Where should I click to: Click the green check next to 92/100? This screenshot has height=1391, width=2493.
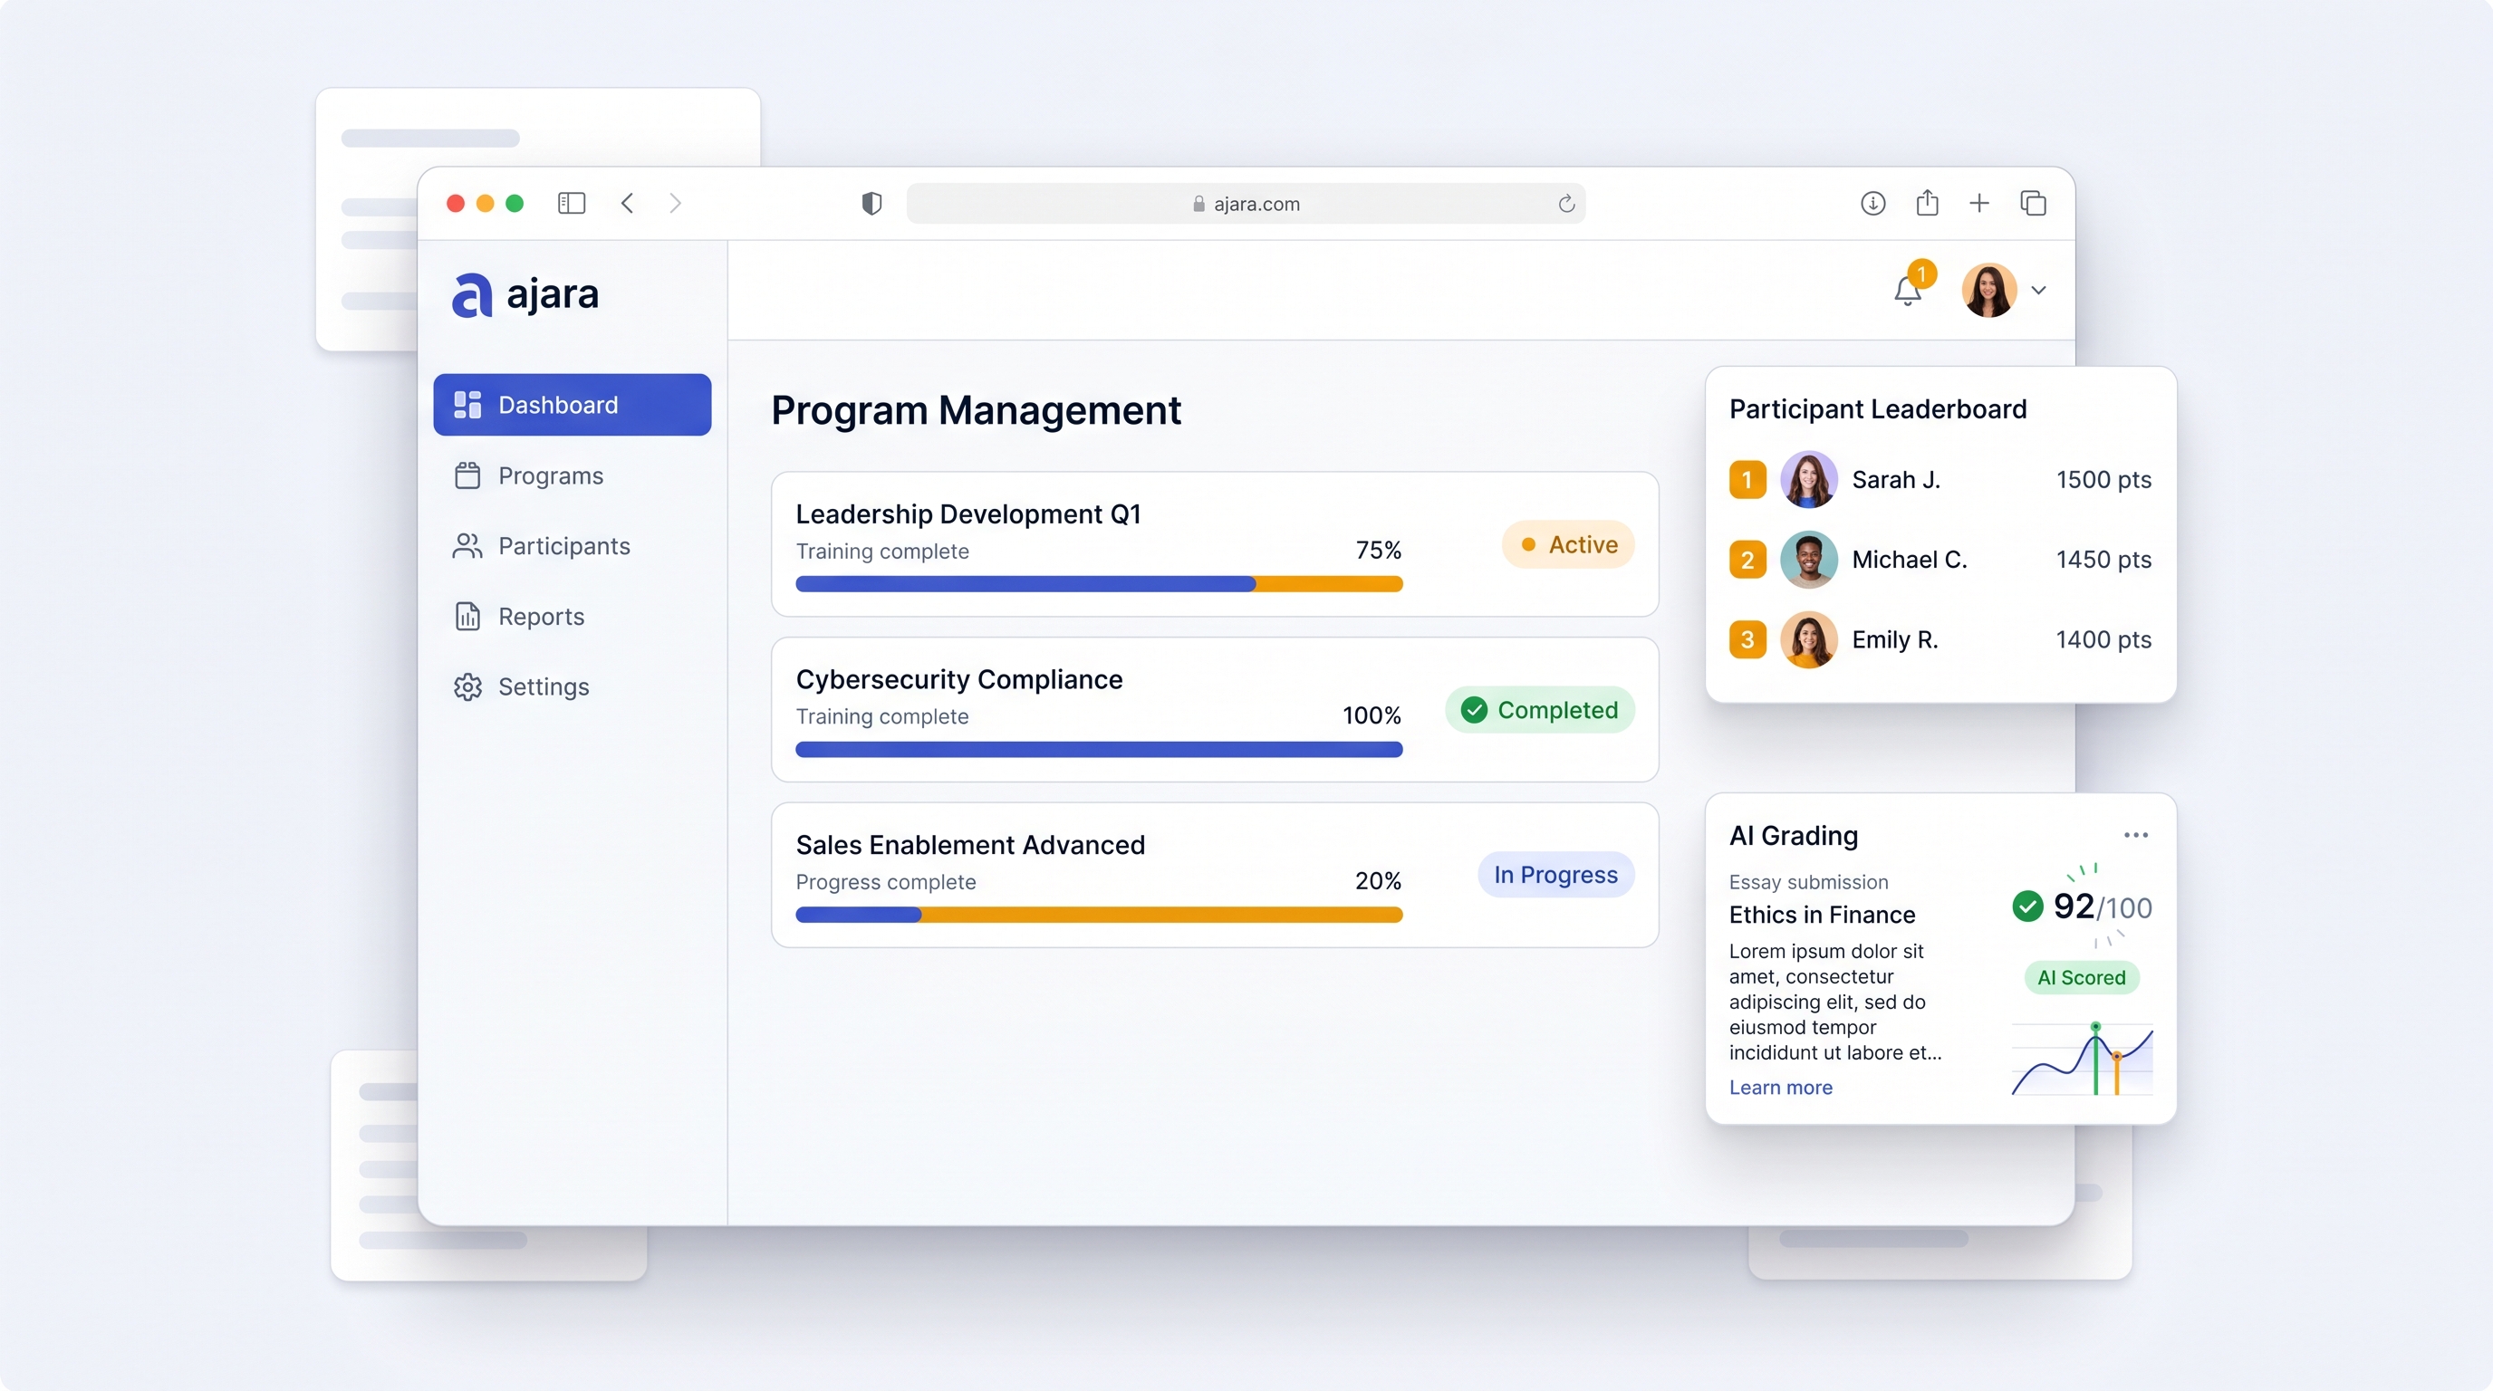point(2027,907)
